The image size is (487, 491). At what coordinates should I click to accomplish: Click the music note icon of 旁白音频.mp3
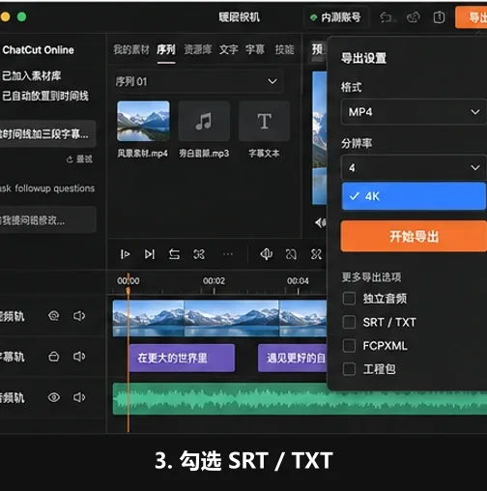point(204,121)
